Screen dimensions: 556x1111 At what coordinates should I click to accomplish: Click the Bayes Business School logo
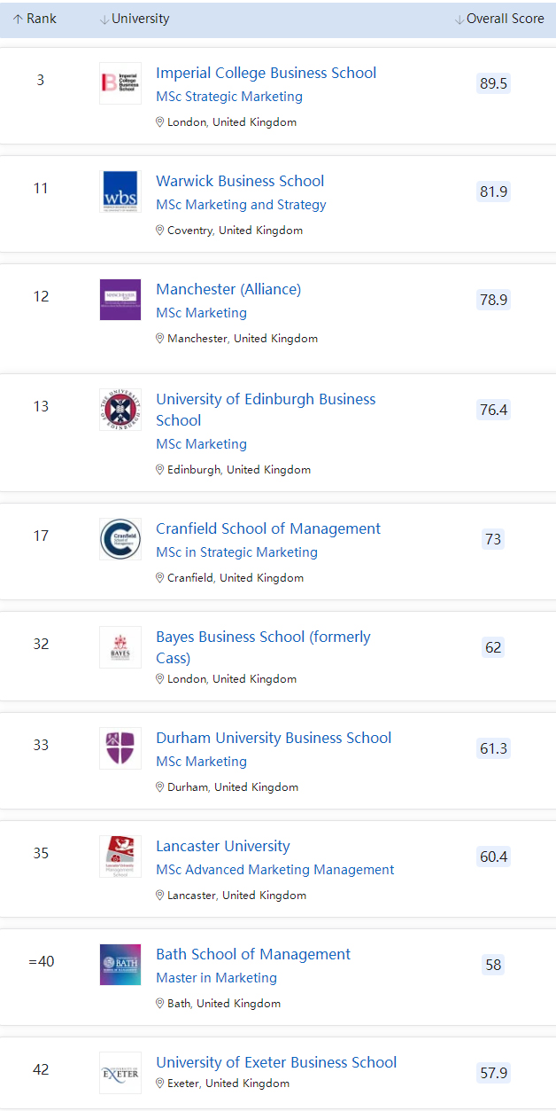point(120,647)
